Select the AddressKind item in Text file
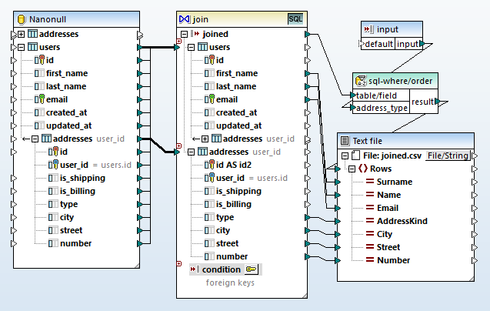Image resolution: width=490 pixels, height=311 pixels. click(403, 221)
